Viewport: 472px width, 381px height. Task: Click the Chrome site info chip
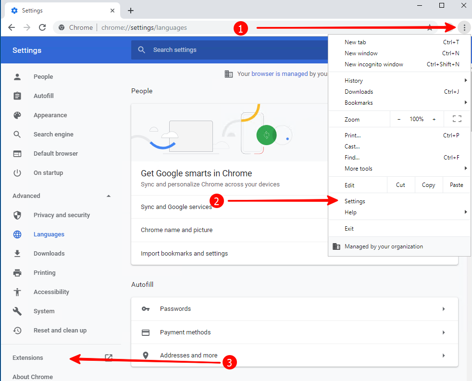(75, 28)
